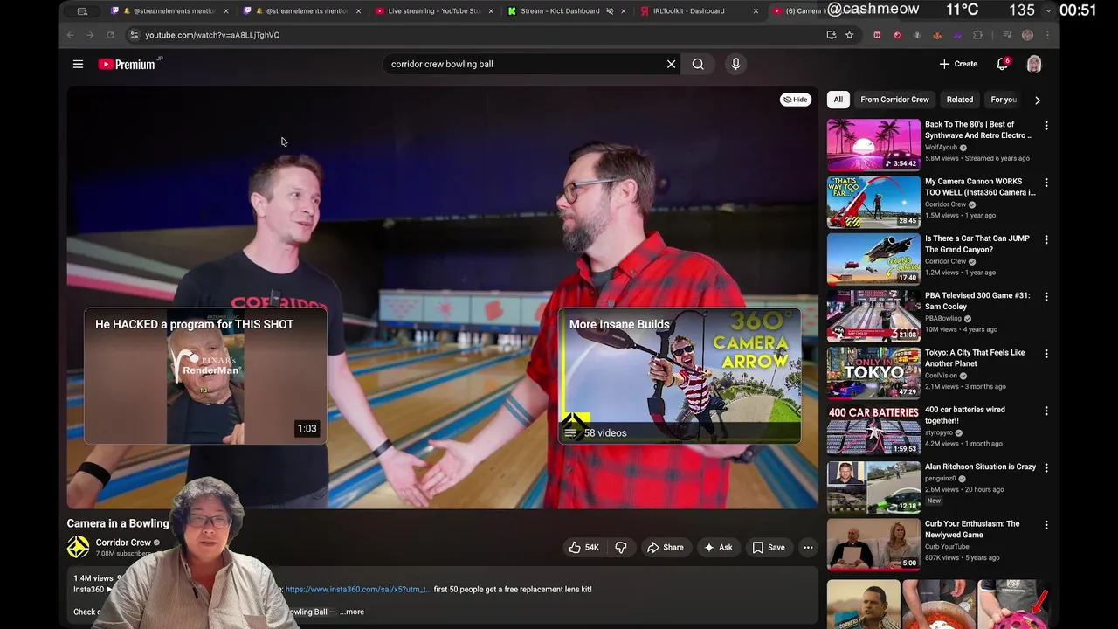The width and height of the screenshot is (1118, 629).
Task: Open options for 'Tokyo: A City' video
Action: (1046, 354)
